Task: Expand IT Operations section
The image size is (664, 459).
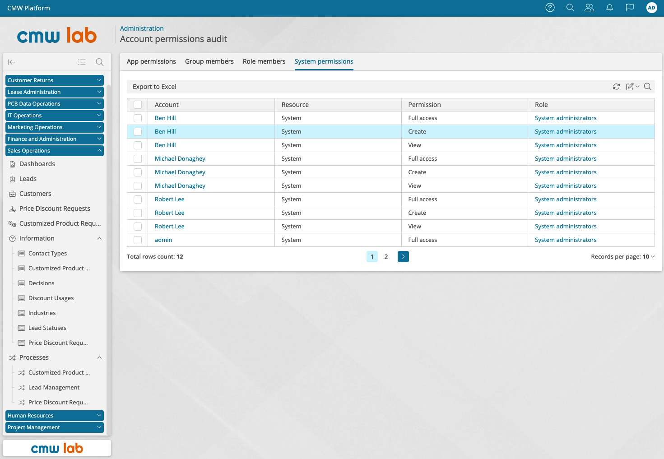Action: (x=55, y=115)
